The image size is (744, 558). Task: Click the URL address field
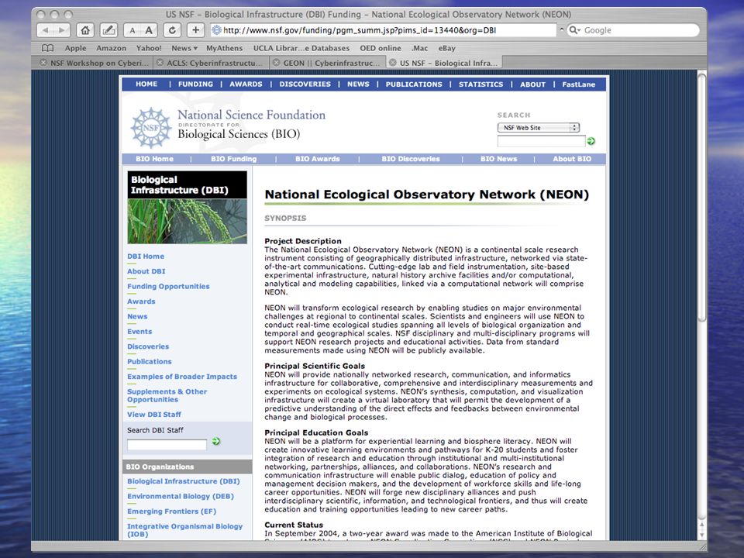384,30
